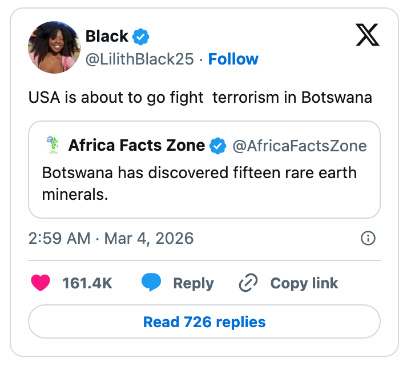
Task: Follow the LilithBlack25 account
Action: pyautogui.click(x=233, y=59)
